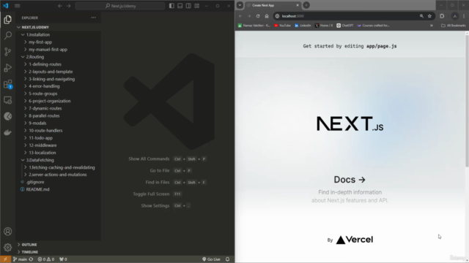
Task: Expand 5-route-groups folder
Action: (x=58, y=94)
